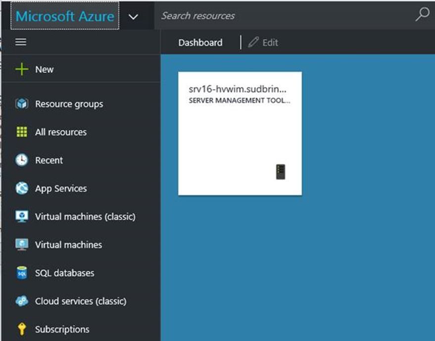
Task: Click the Resource groups cube icon
Action: (x=22, y=104)
